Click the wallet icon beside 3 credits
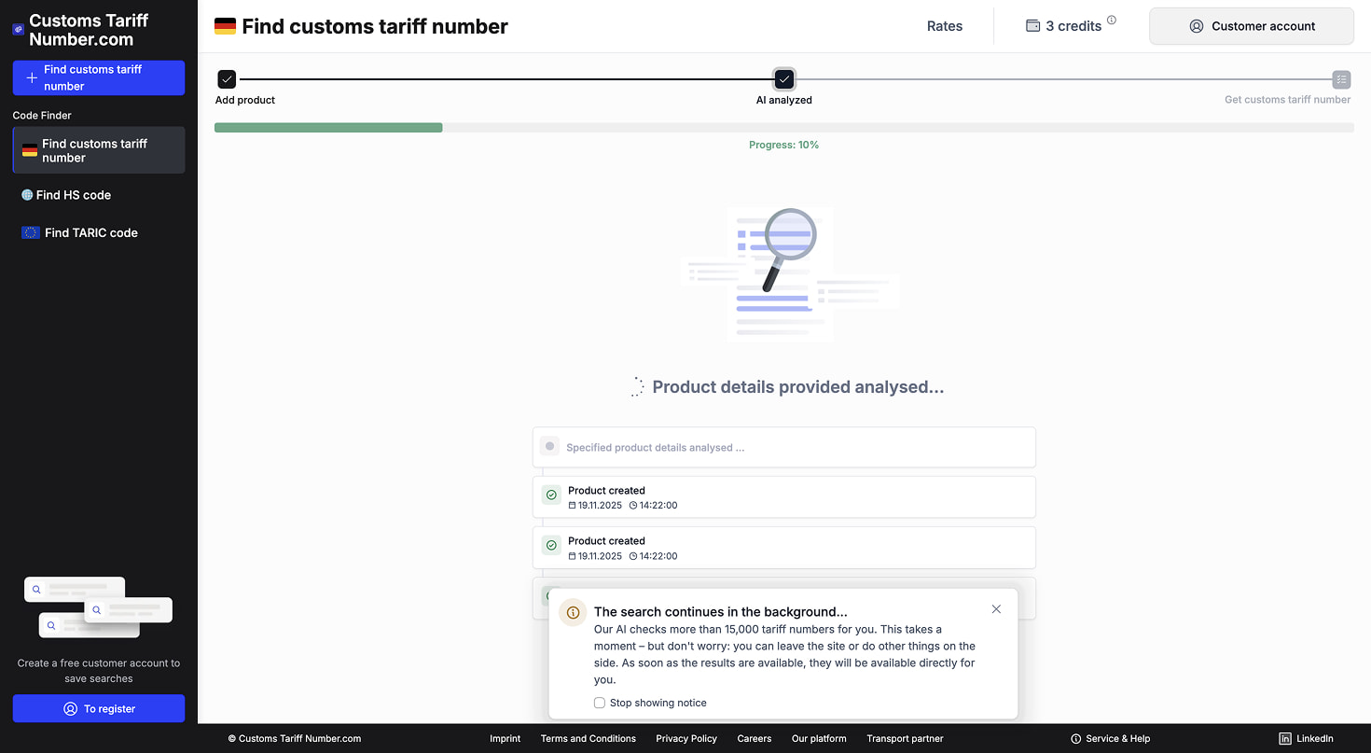The height and width of the screenshot is (753, 1371). (1032, 26)
